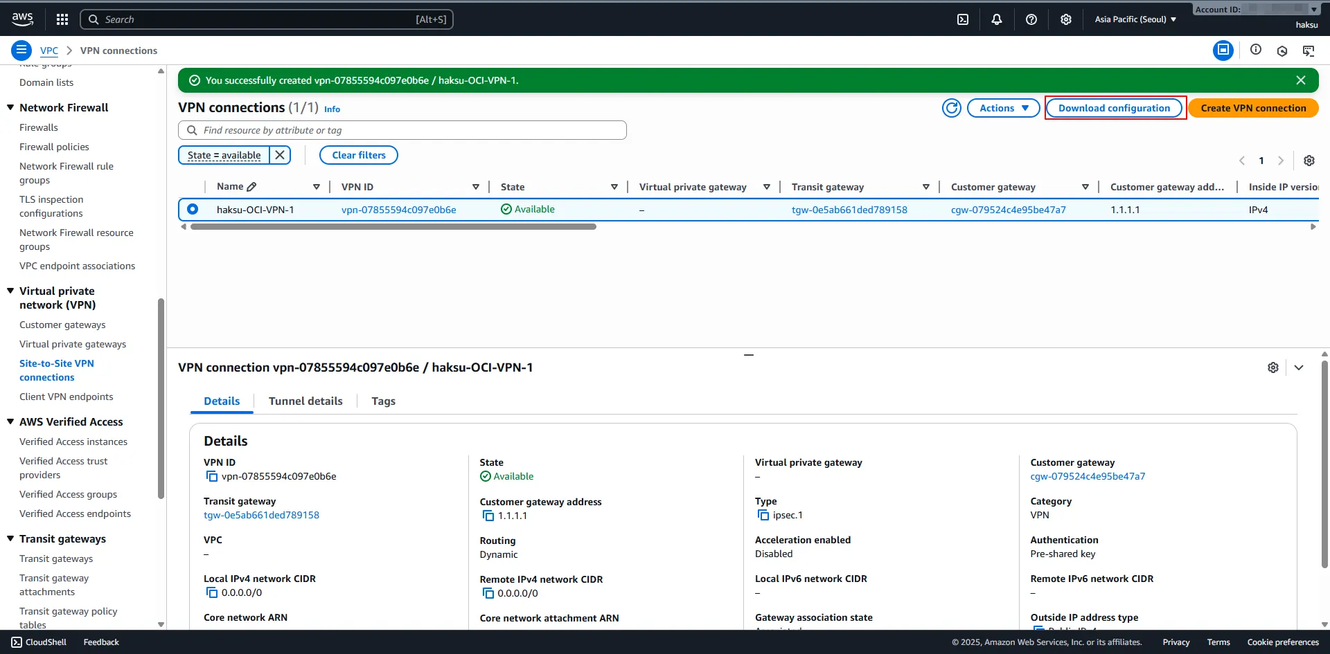This screenshot has height=654, width=1330.
Task: Copy the VPN ID in Details
Action: [x=212, y=476]
